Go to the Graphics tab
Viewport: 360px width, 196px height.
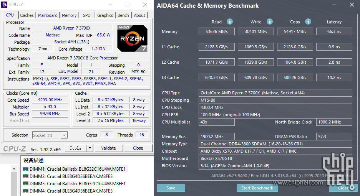pos(105,15)
